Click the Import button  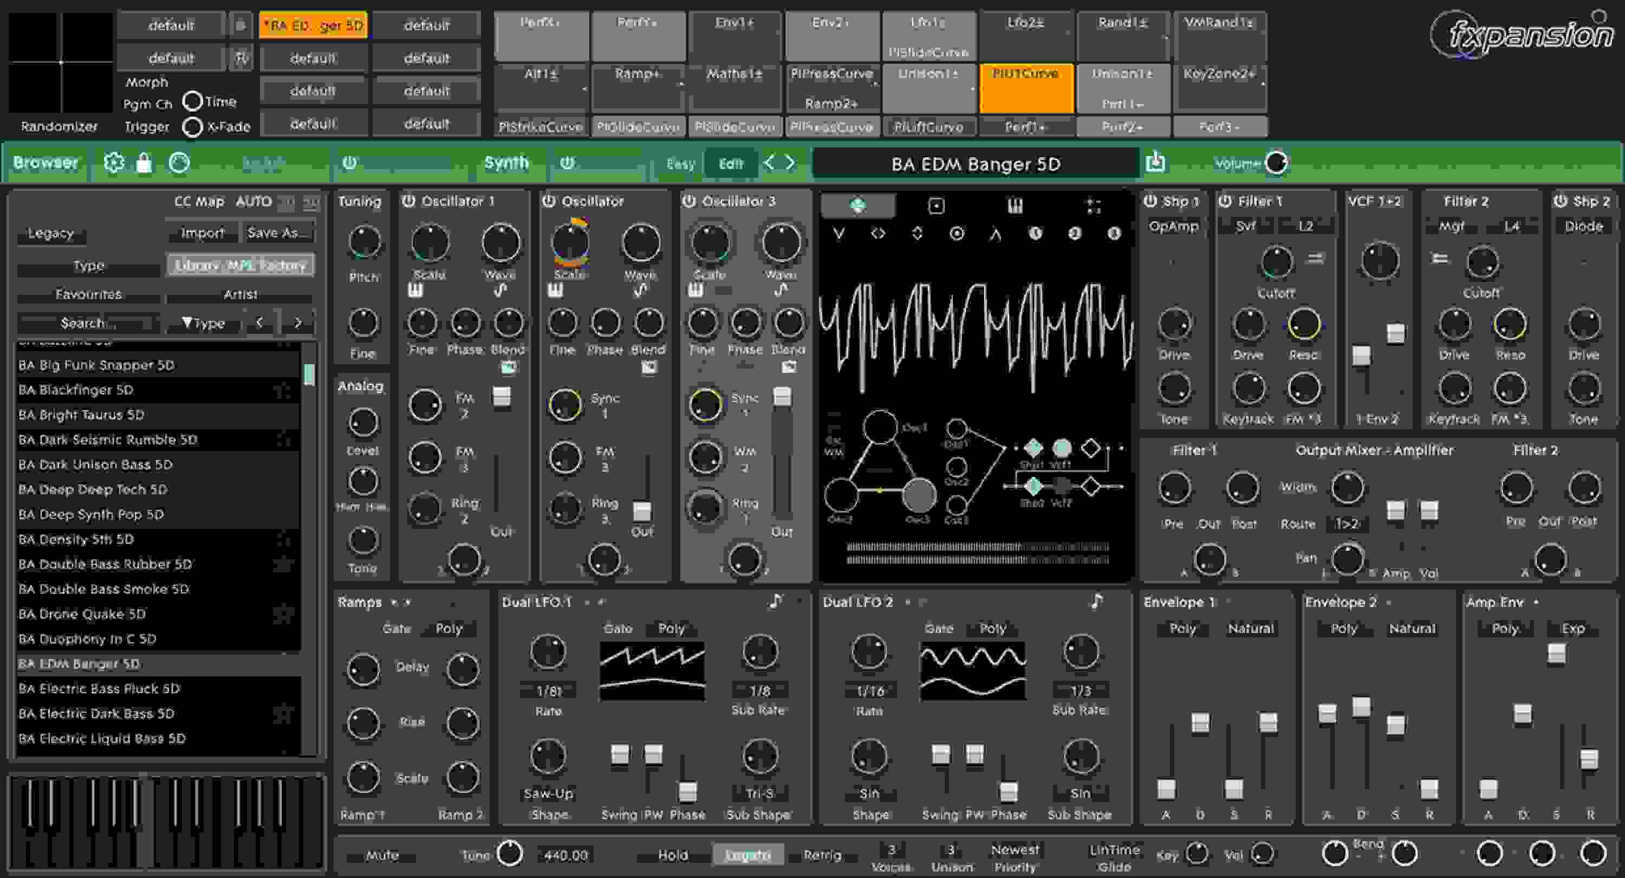click(x=202, y=233)
